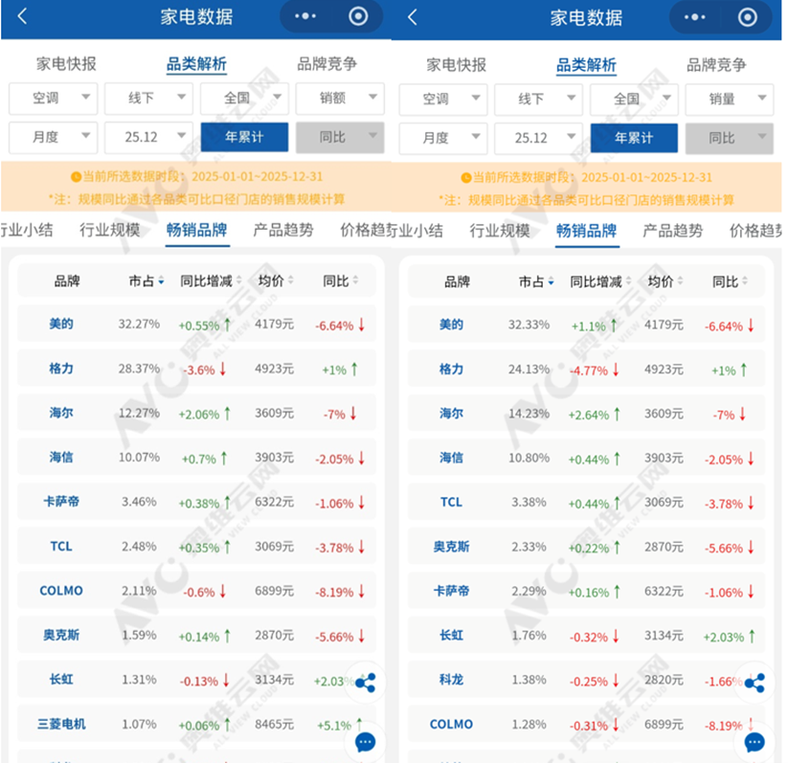This screenshot has width=788, height=763.
Task: Open the three-dots menu in right panel
Action: (696, 17)
